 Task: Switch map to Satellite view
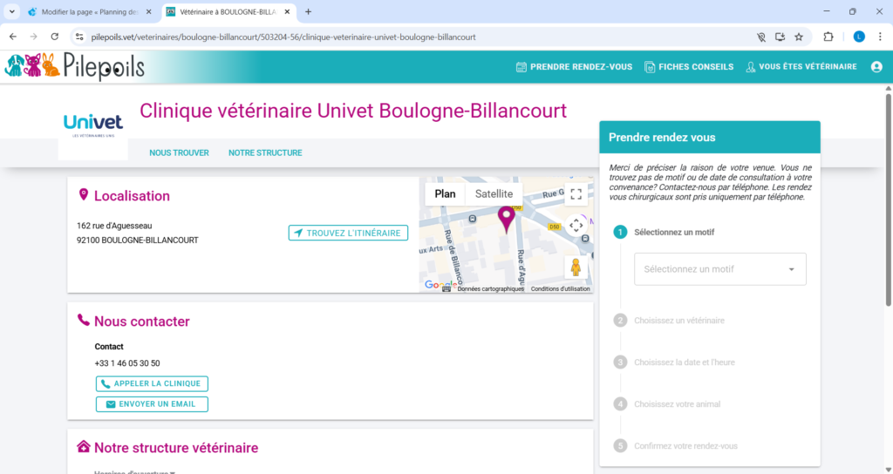click(494, 194)
